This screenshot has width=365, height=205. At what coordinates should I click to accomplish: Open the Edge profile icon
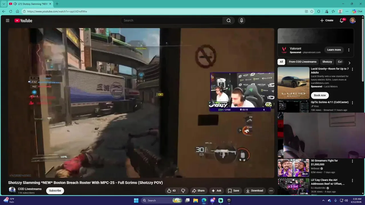[x=340, y=11]
